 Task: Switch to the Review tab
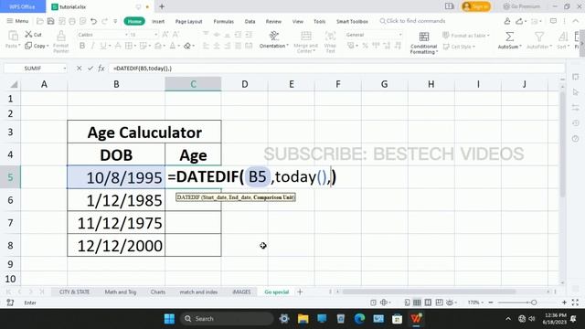click(273, 22)
